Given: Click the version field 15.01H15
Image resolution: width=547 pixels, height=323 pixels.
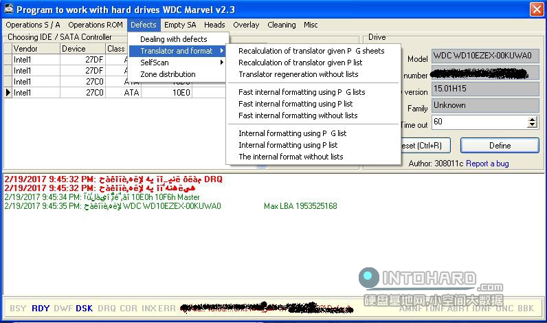Looking at the screenshot, I should pyautogui.click(x=485, y=89).
